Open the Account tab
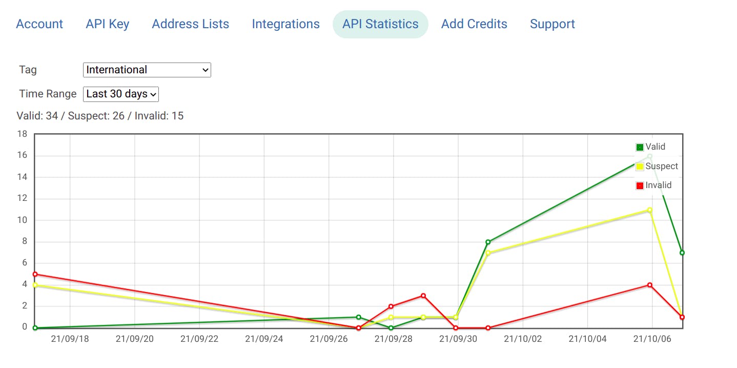737x368 pixels. 39,24
